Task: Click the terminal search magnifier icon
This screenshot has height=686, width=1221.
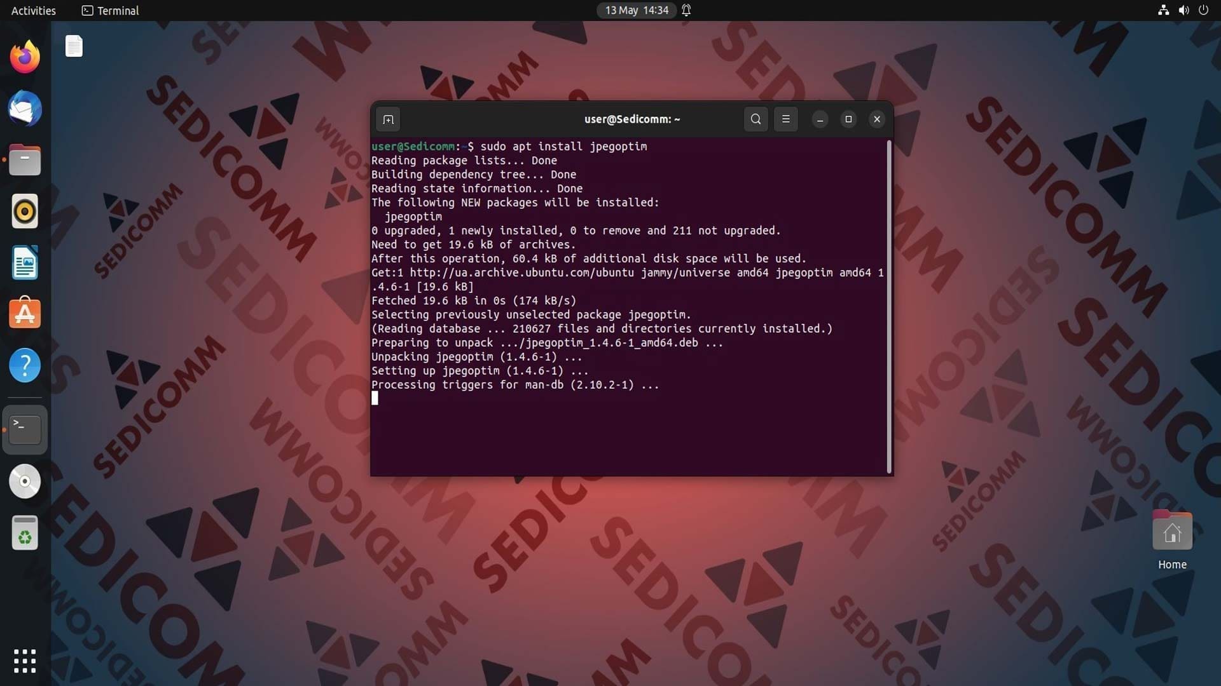Action: 755,119
